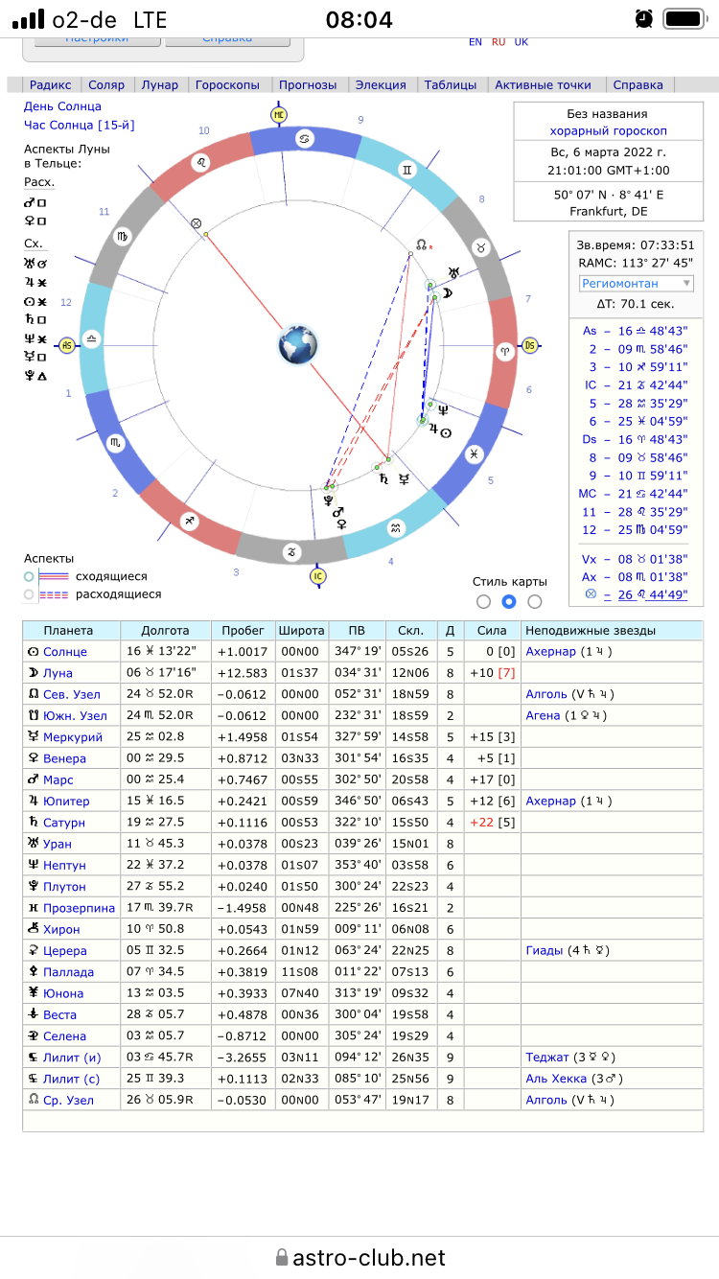The height and width of the screenshot is (1279, 719).
Task: Open the День Солнца link
Action: (62, 106)
